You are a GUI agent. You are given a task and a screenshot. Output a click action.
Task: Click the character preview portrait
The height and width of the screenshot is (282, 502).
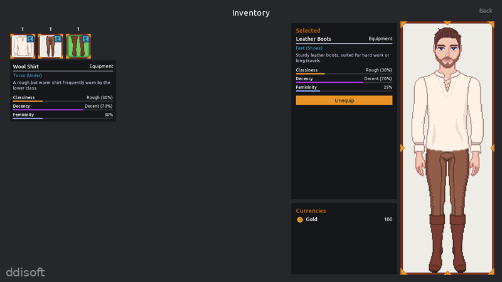tap(447, 148)
